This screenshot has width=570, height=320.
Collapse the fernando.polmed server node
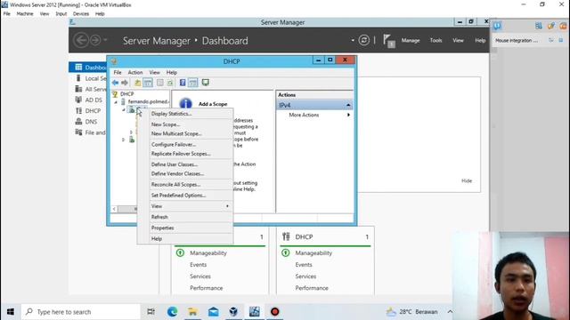(x=116, y=102)
